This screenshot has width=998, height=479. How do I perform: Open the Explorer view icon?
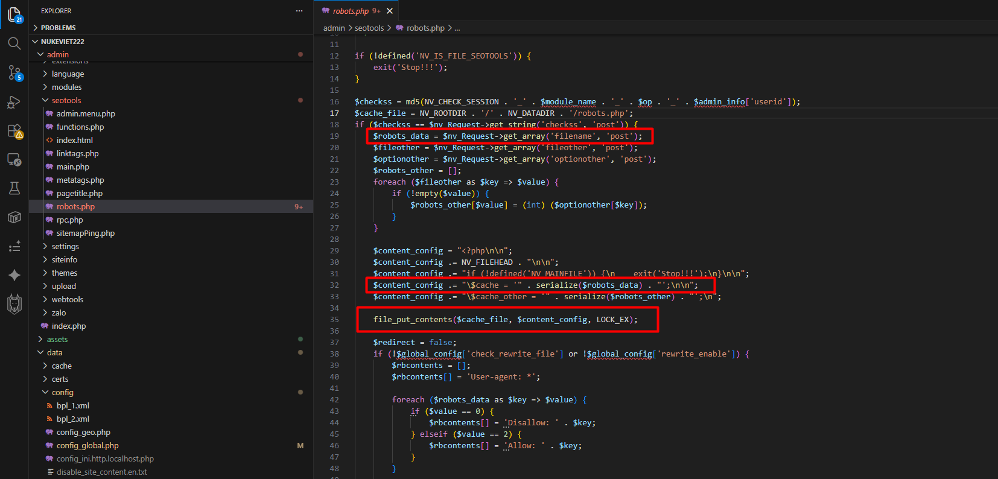click(14, 14)
